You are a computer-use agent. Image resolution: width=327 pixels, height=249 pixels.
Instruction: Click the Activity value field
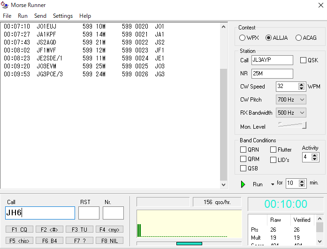click(307, 157)
